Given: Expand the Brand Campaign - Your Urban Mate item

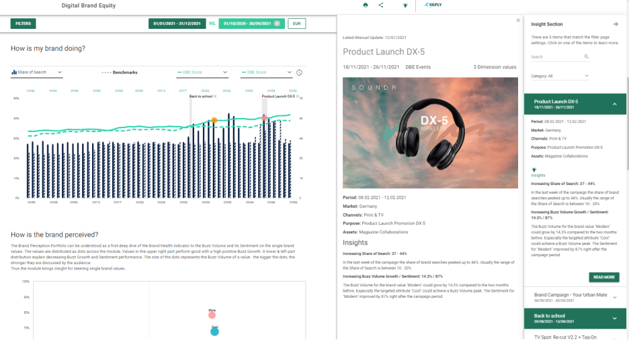Looking at the screenshot, I should point(575,297).
